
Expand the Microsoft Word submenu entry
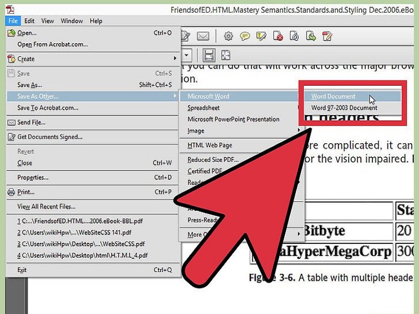(239, 97)
